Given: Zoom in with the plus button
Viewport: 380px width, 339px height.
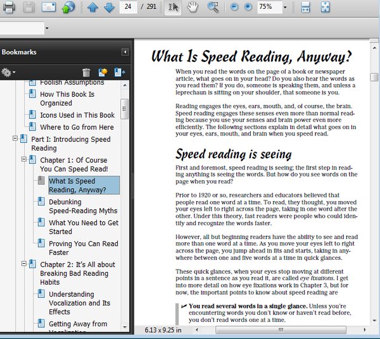Looking at the screenshot, I should click(x=248, y=7).
